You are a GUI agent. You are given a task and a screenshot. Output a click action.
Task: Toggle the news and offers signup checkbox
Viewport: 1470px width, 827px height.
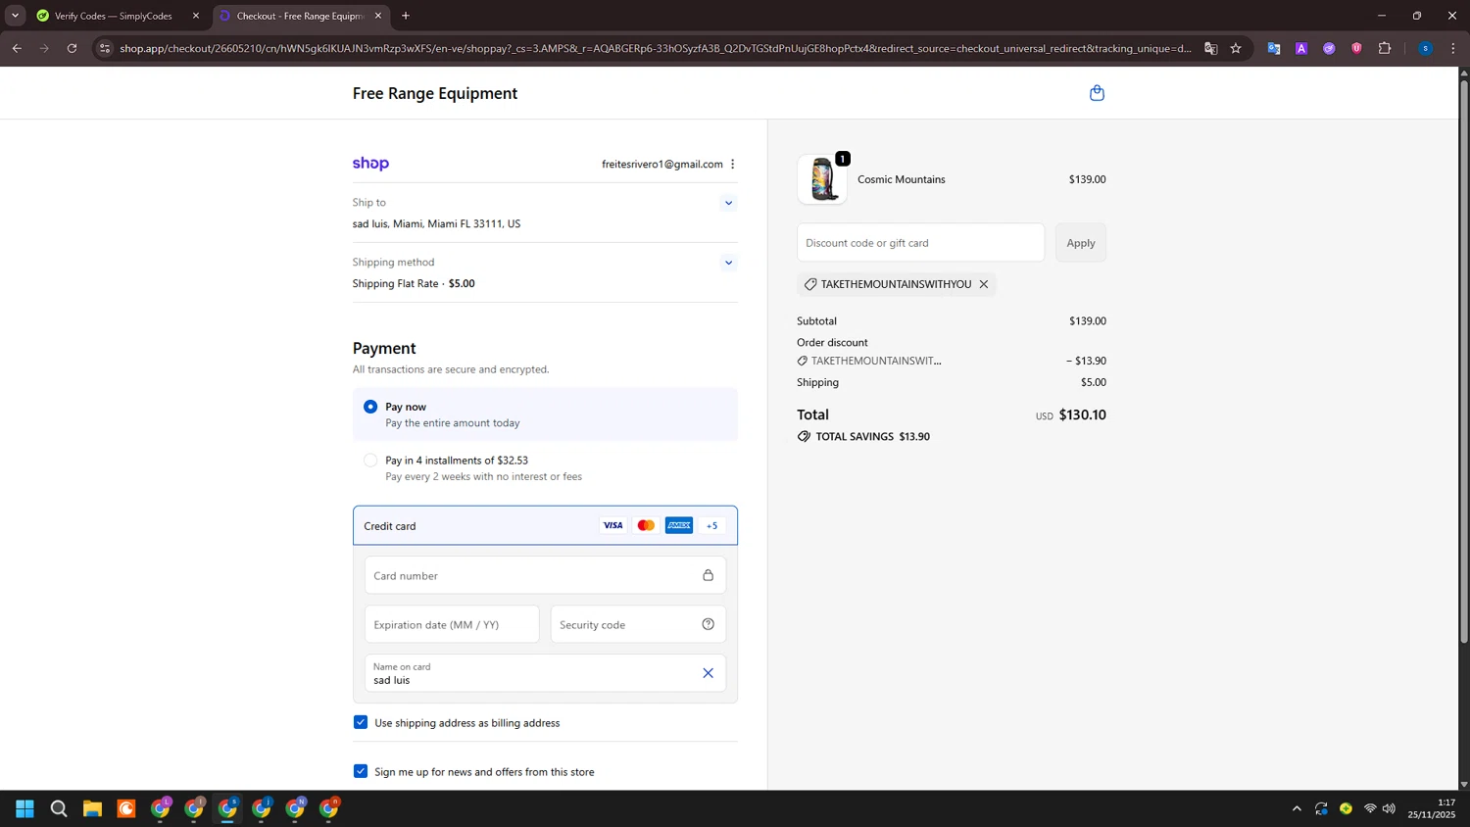tap(361, 771)
